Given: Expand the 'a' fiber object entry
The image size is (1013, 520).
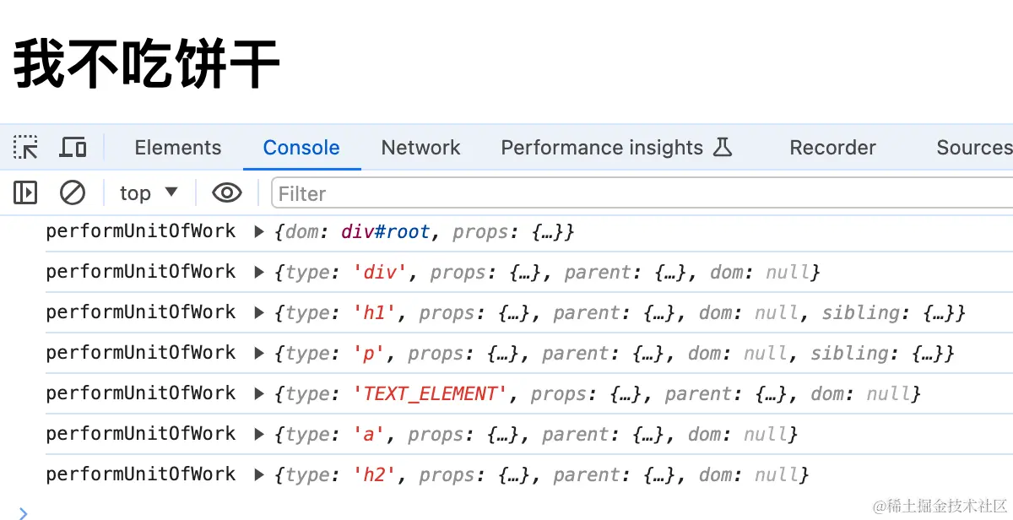Looking at the screenshot, I should point(260,434).
